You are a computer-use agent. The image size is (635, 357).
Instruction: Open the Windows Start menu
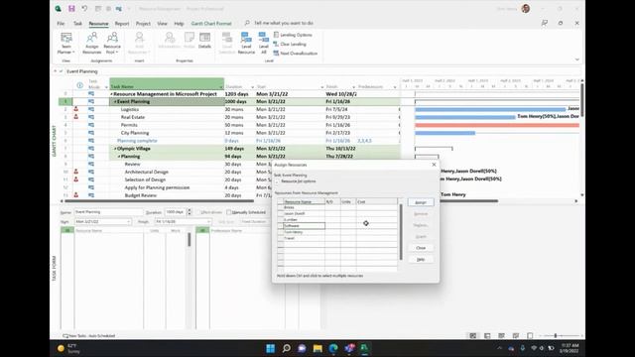tap(270, 348)
